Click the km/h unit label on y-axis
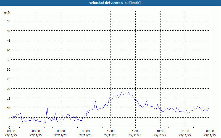The image size is (221, 138). pyautogui.click(x=7, y=13)
